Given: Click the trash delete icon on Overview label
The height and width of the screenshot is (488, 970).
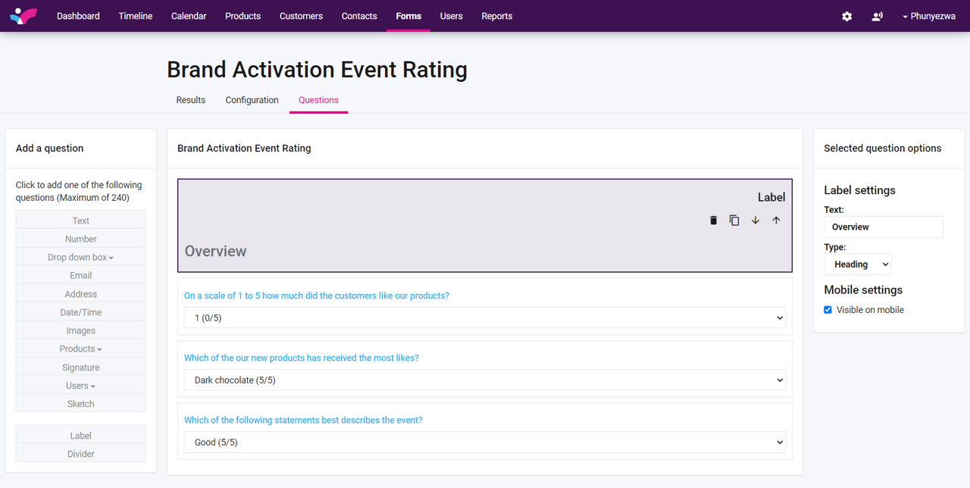Looking at the screenshot, I should (x=713, y=221).
